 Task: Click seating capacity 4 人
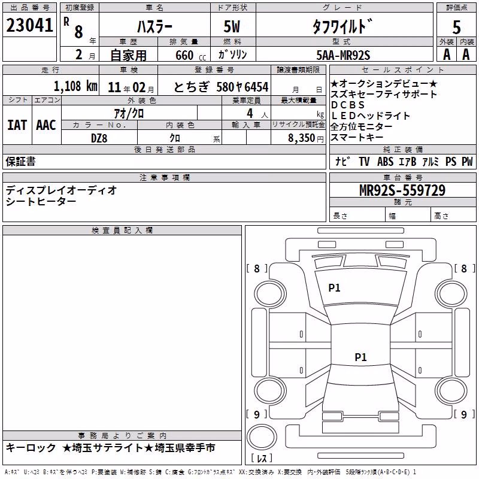257,114
